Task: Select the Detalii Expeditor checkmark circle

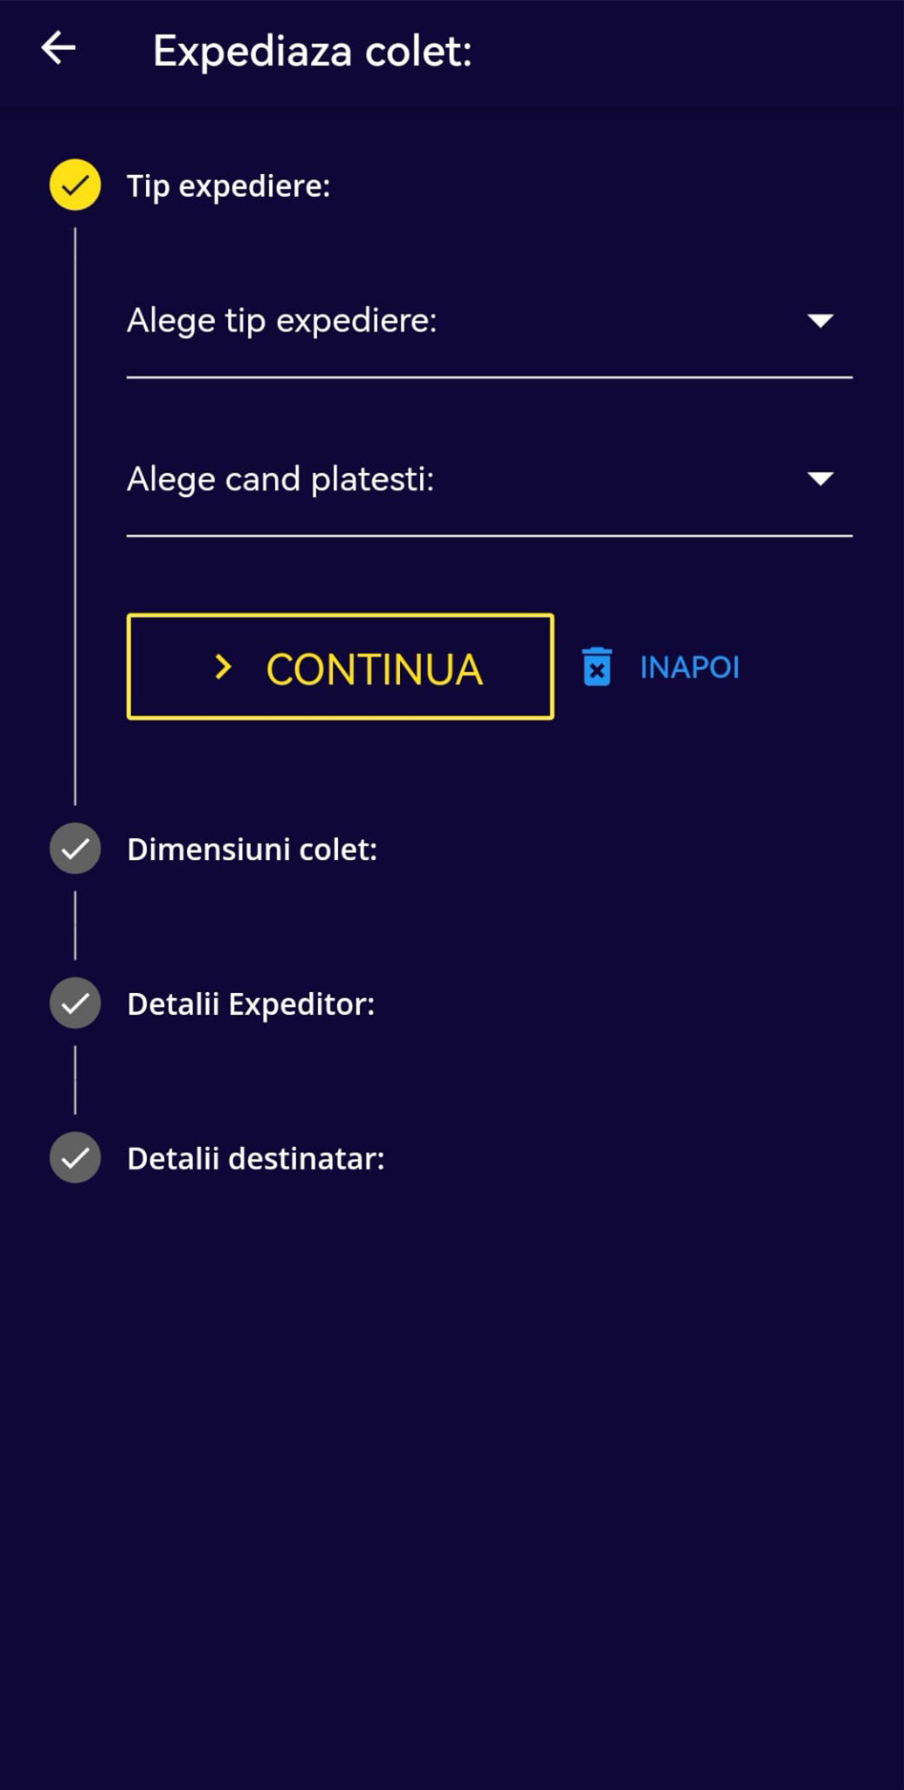Action: click(75, 1003)
